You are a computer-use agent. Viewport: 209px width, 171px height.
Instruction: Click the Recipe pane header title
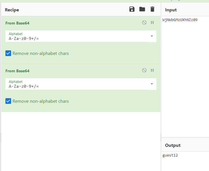pos(12,10)
